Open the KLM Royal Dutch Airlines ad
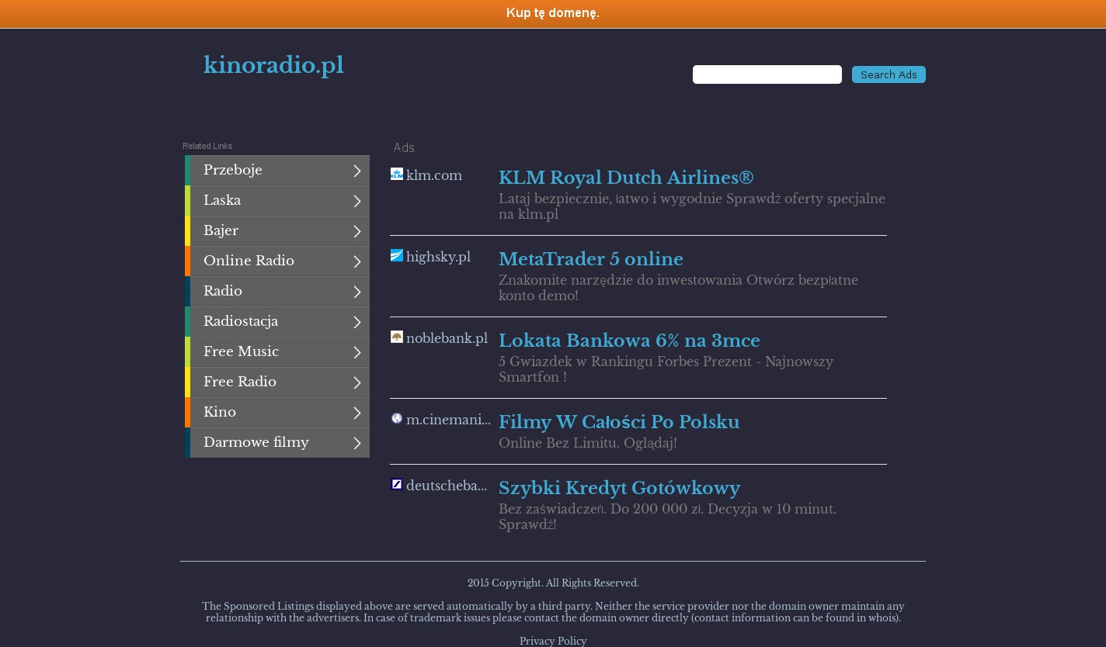Viewport: 1106px width, 647px height. click(x=626, y=178)
